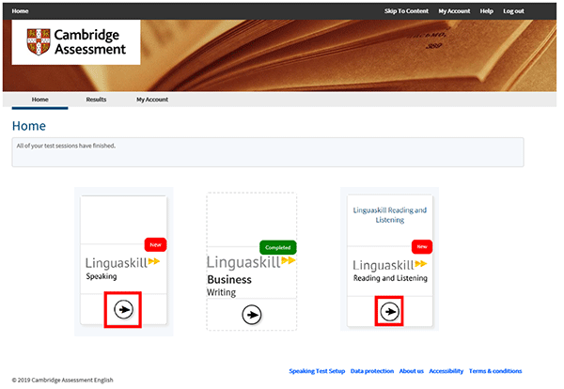This screenshot has width=564, height=389.
Task: Switch to the Results tab
Action: point(96,100)
